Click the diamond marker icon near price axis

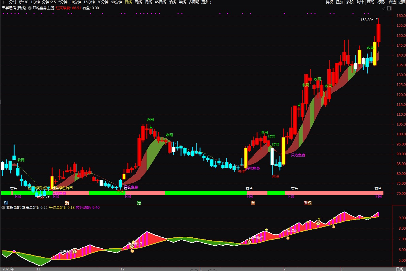(x=384, y=8)
